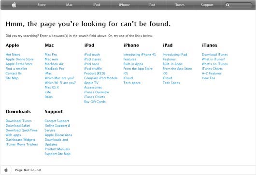Image resolution: width=256 pixels, height=175 pixels.
Task: Open the Support tab in the navigation bar
Action: 207,5
